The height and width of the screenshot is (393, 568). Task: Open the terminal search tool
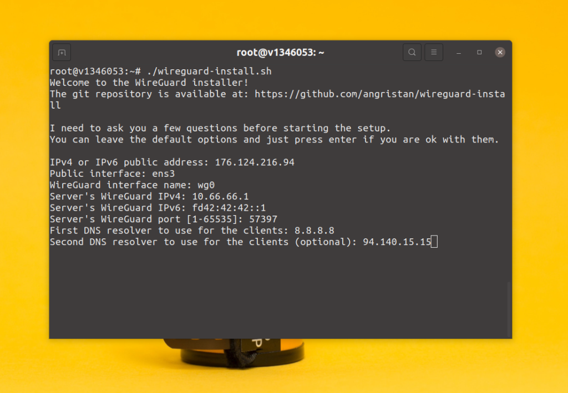click(412, 53)
